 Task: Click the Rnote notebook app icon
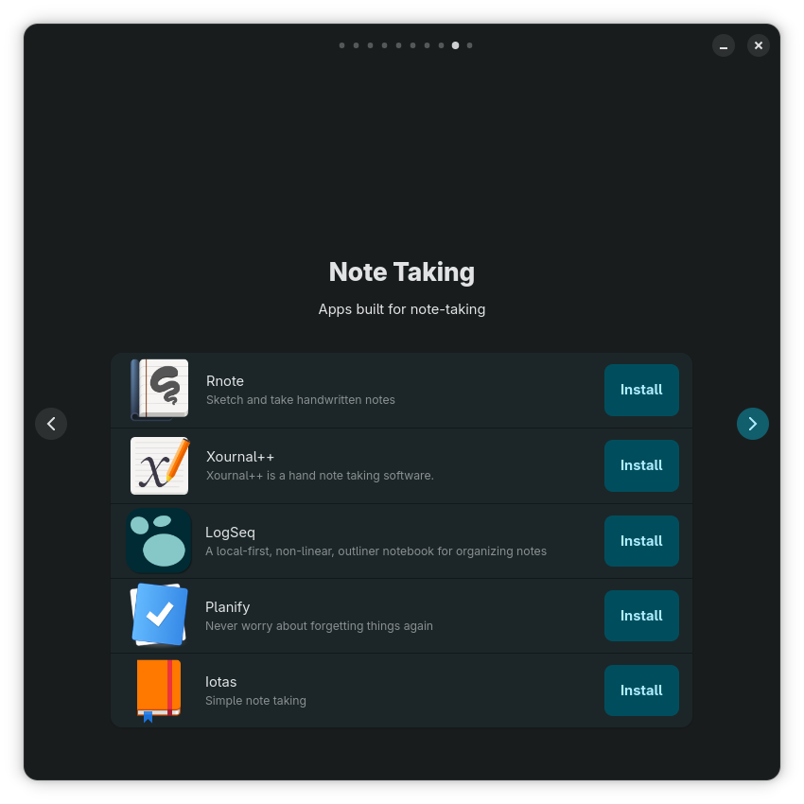pyautogui.click(x=159, y=390)
